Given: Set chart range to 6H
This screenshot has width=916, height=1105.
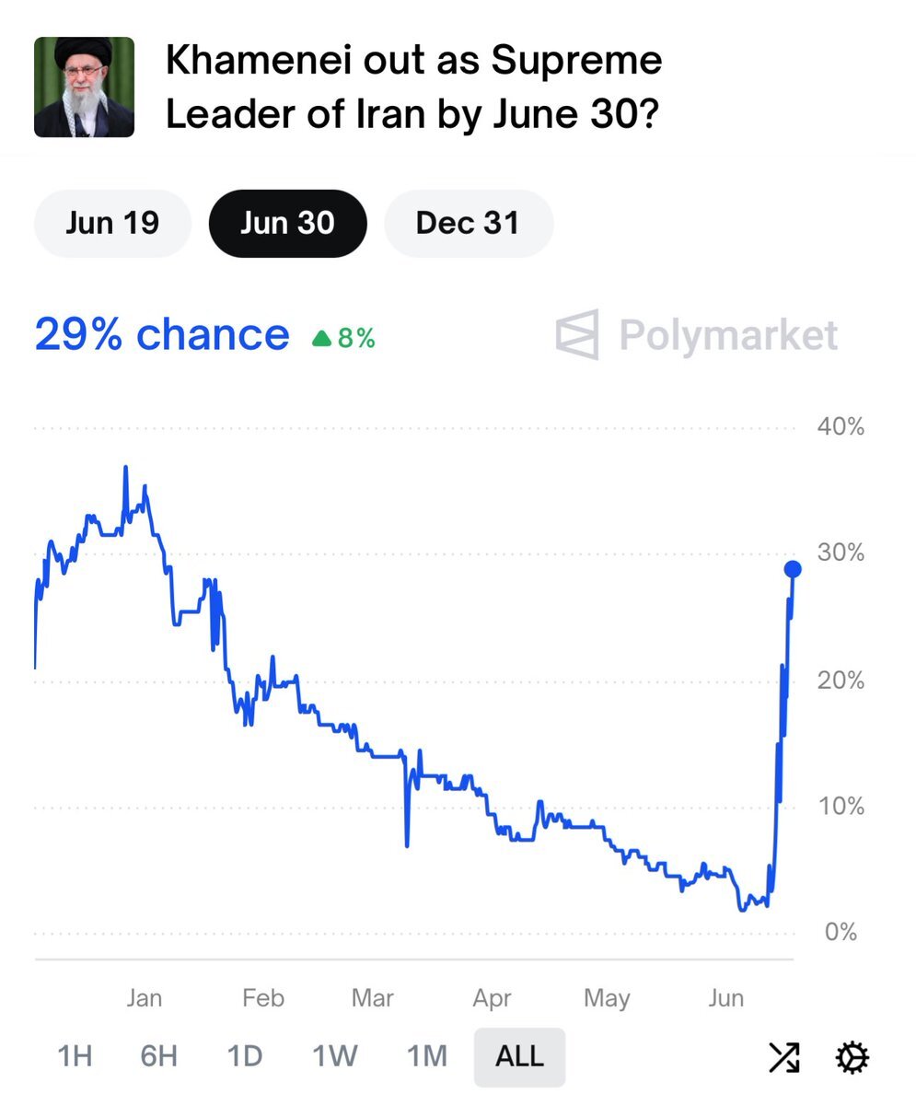Looking at the screenshot, I should tap(158, 1056).
